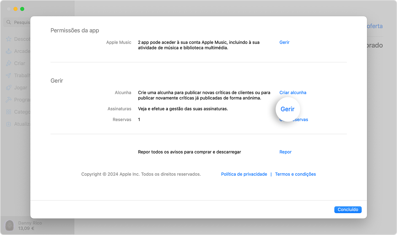Click text 'Repor todos os avisos para comprar e descarregar'

click(x=189, y=152)
